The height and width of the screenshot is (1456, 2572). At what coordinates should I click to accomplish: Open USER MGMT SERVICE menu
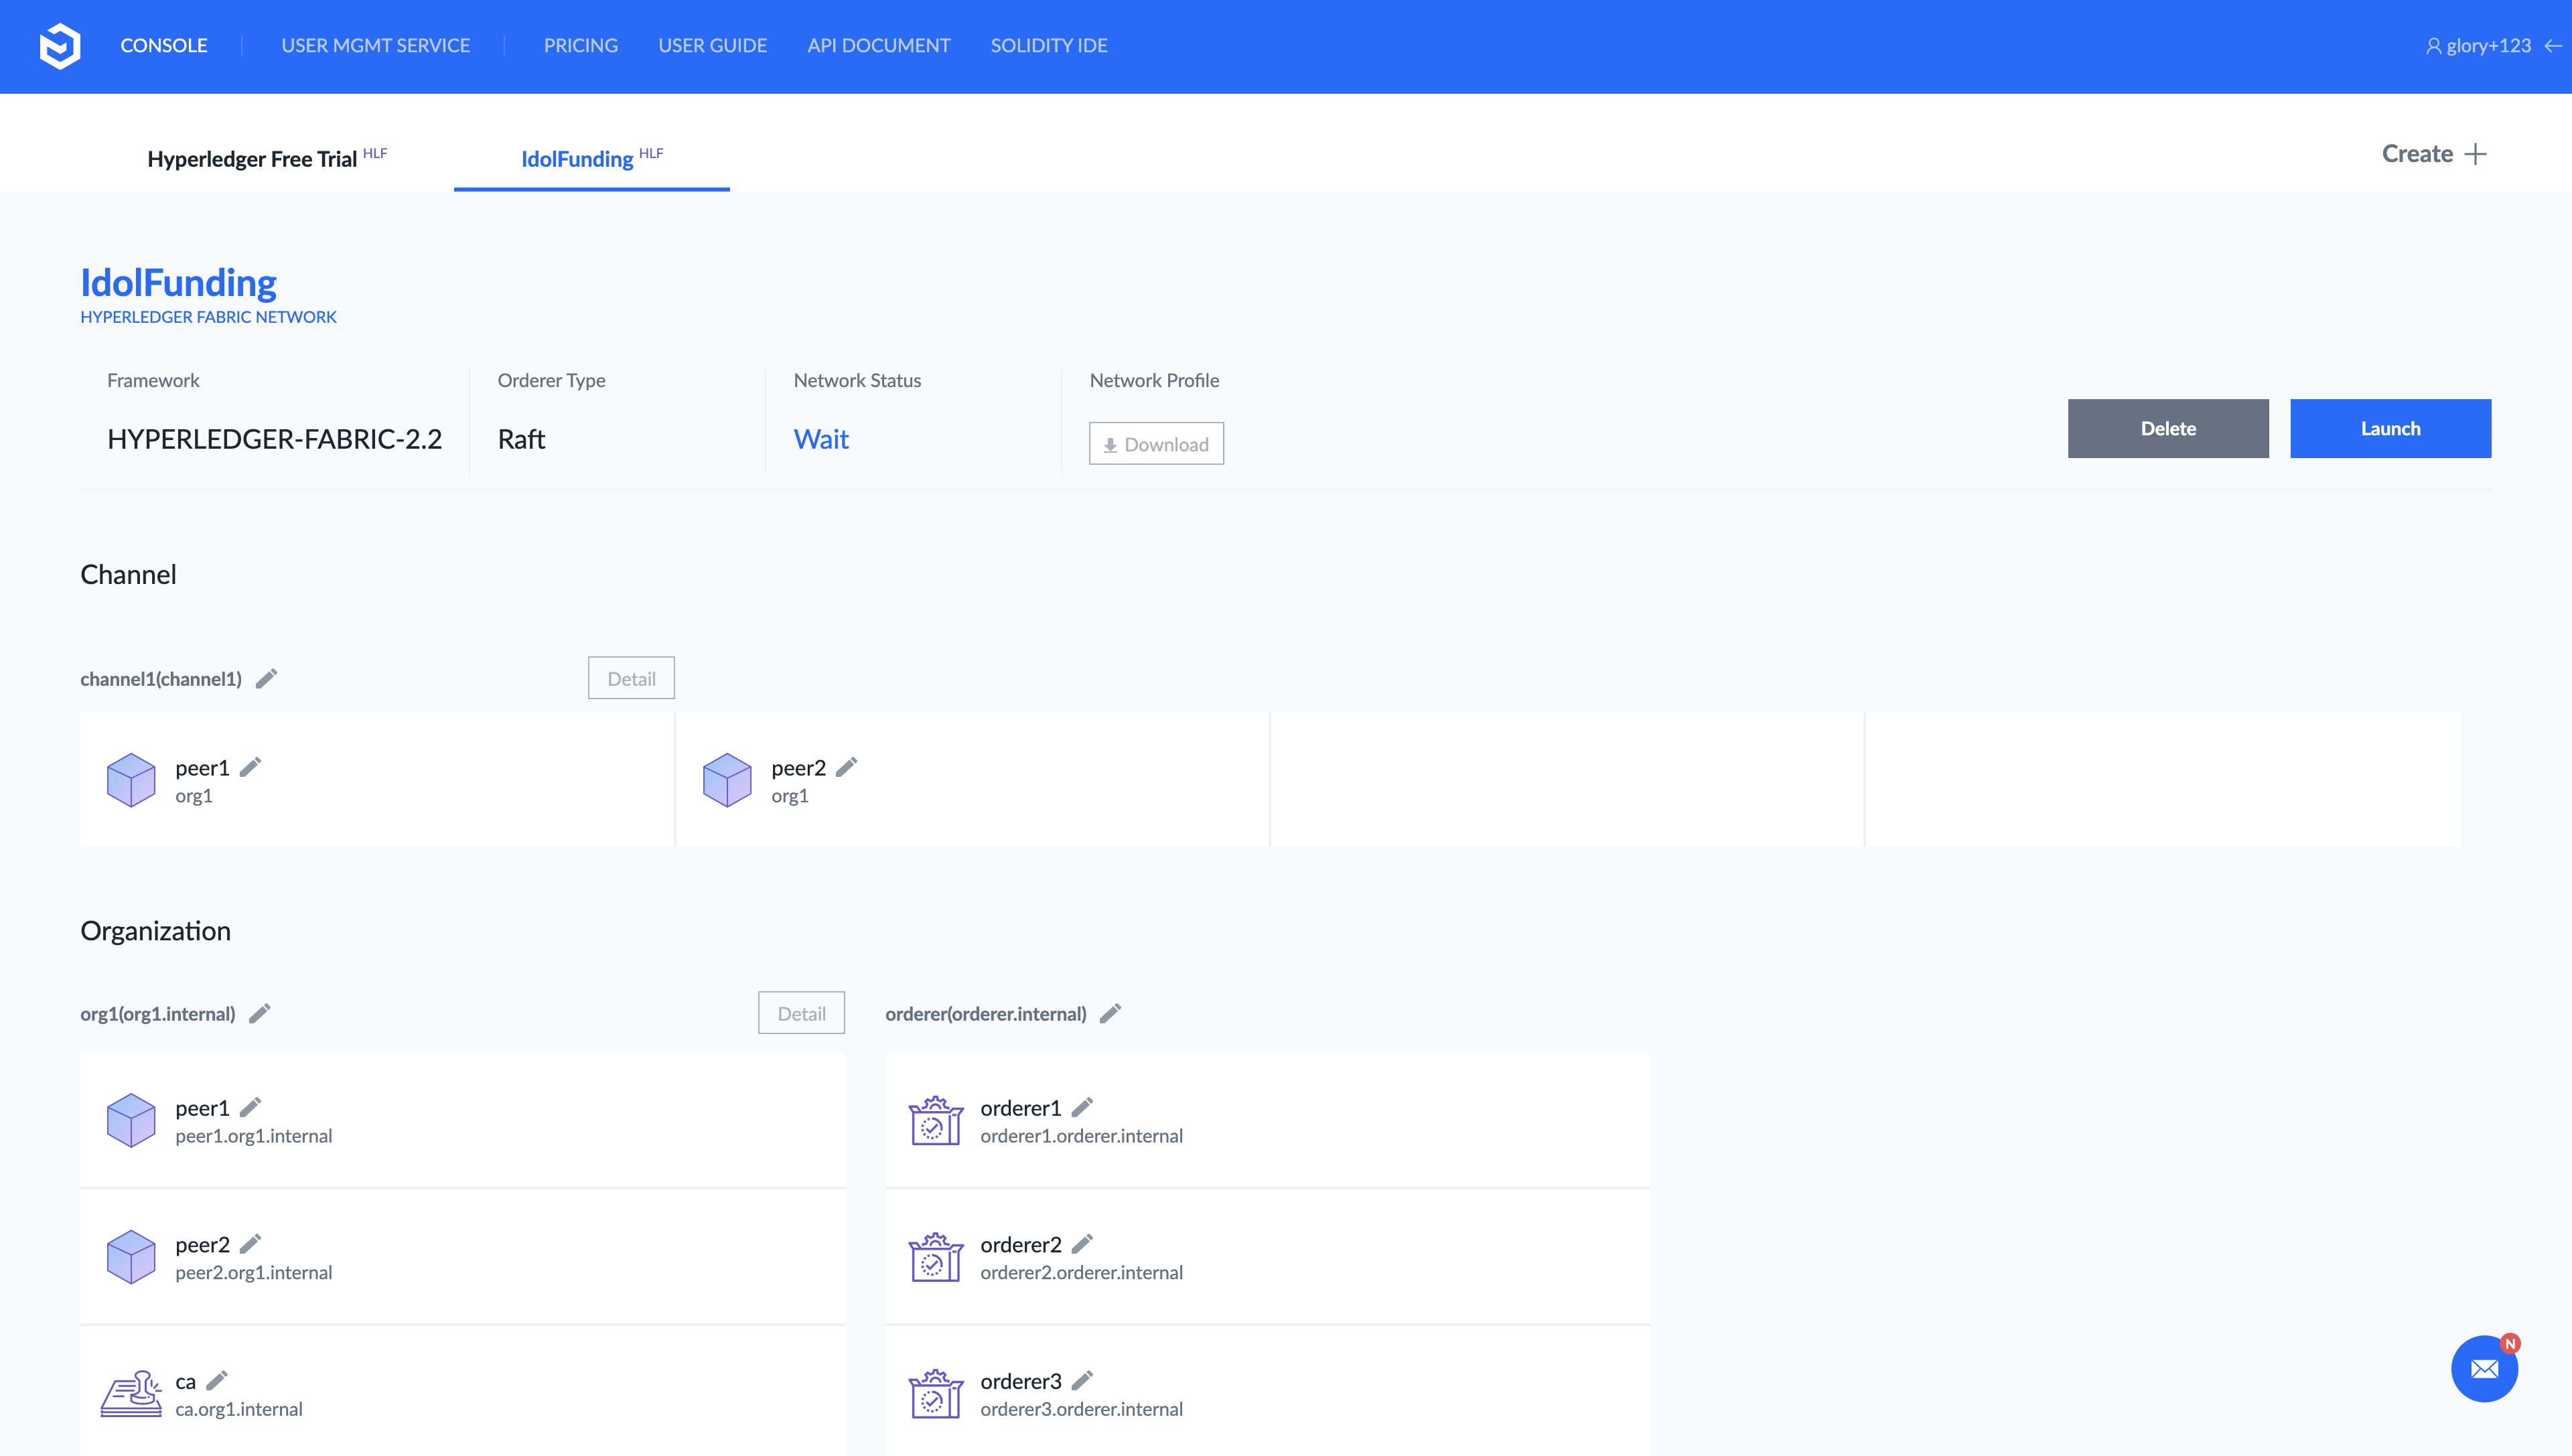pos(375,46)
